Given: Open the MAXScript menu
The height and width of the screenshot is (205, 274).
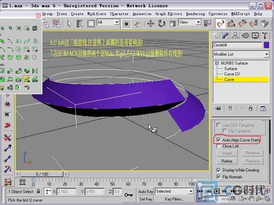Looking at the screenshot, I should pyautogui.click(x=241, y=14).
